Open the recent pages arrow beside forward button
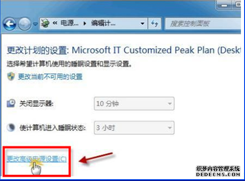Image resolution: width=245 pixels, height=181 pixels. point(36,24)
